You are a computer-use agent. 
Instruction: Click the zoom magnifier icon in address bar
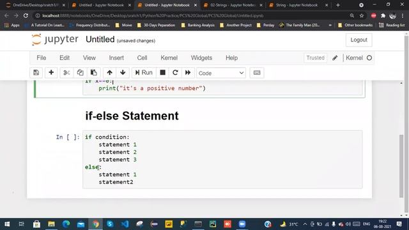click(352, 15)
